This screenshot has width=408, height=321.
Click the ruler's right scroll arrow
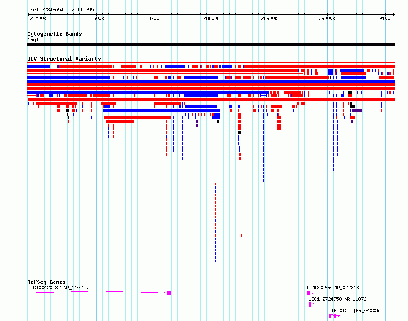(393, 15)
